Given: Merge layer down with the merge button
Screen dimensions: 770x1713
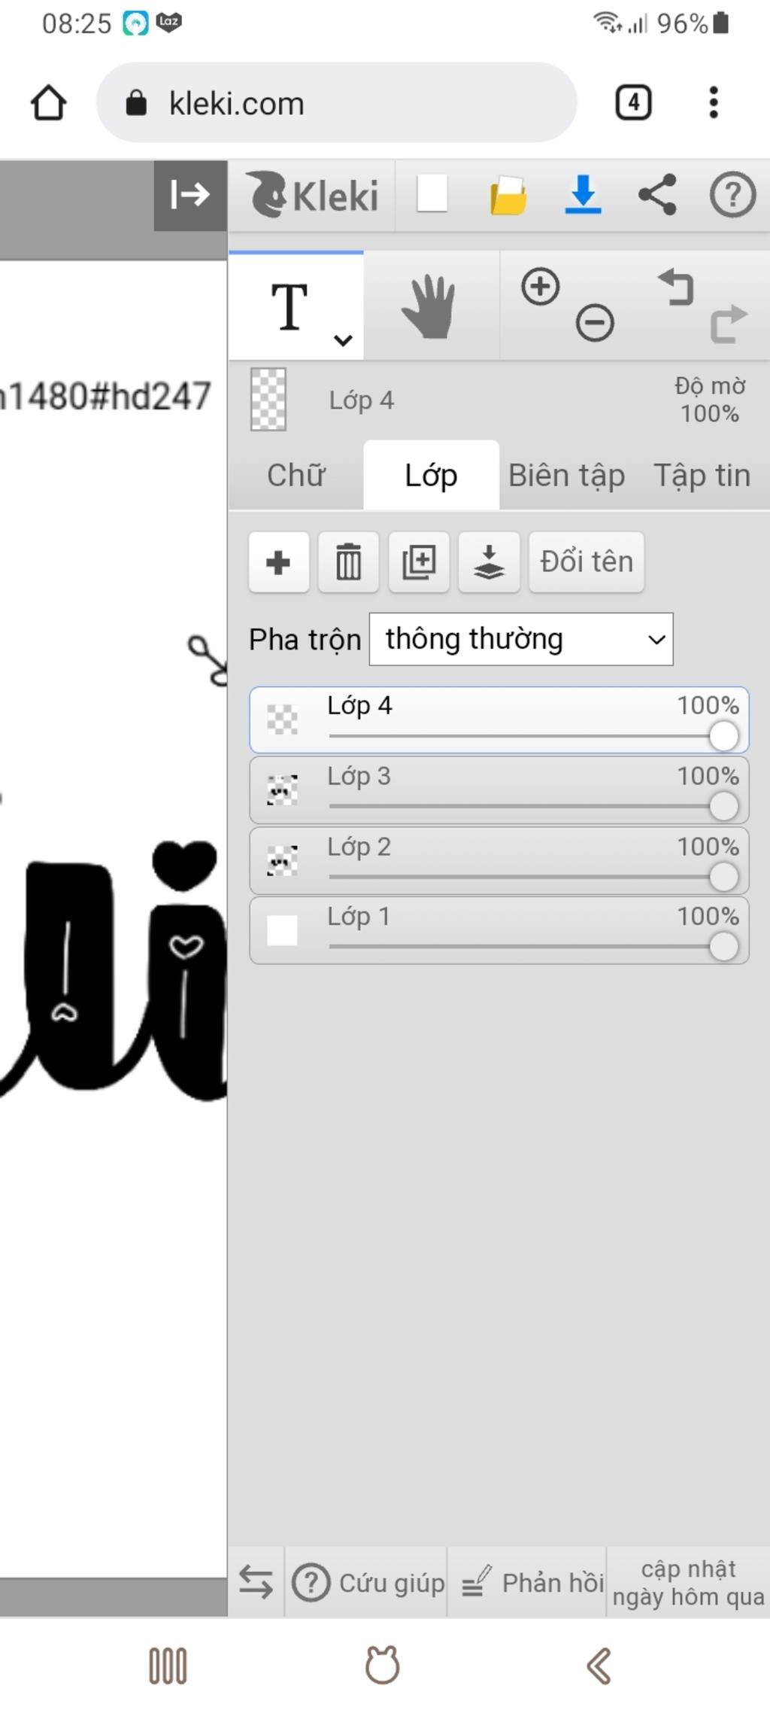Looking at the screenshot, I should click(489, 562).
